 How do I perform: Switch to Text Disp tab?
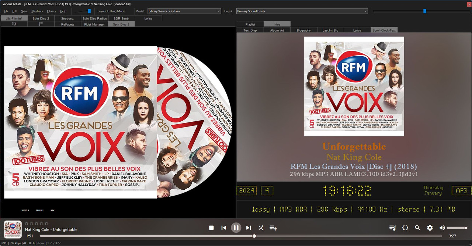250,30
